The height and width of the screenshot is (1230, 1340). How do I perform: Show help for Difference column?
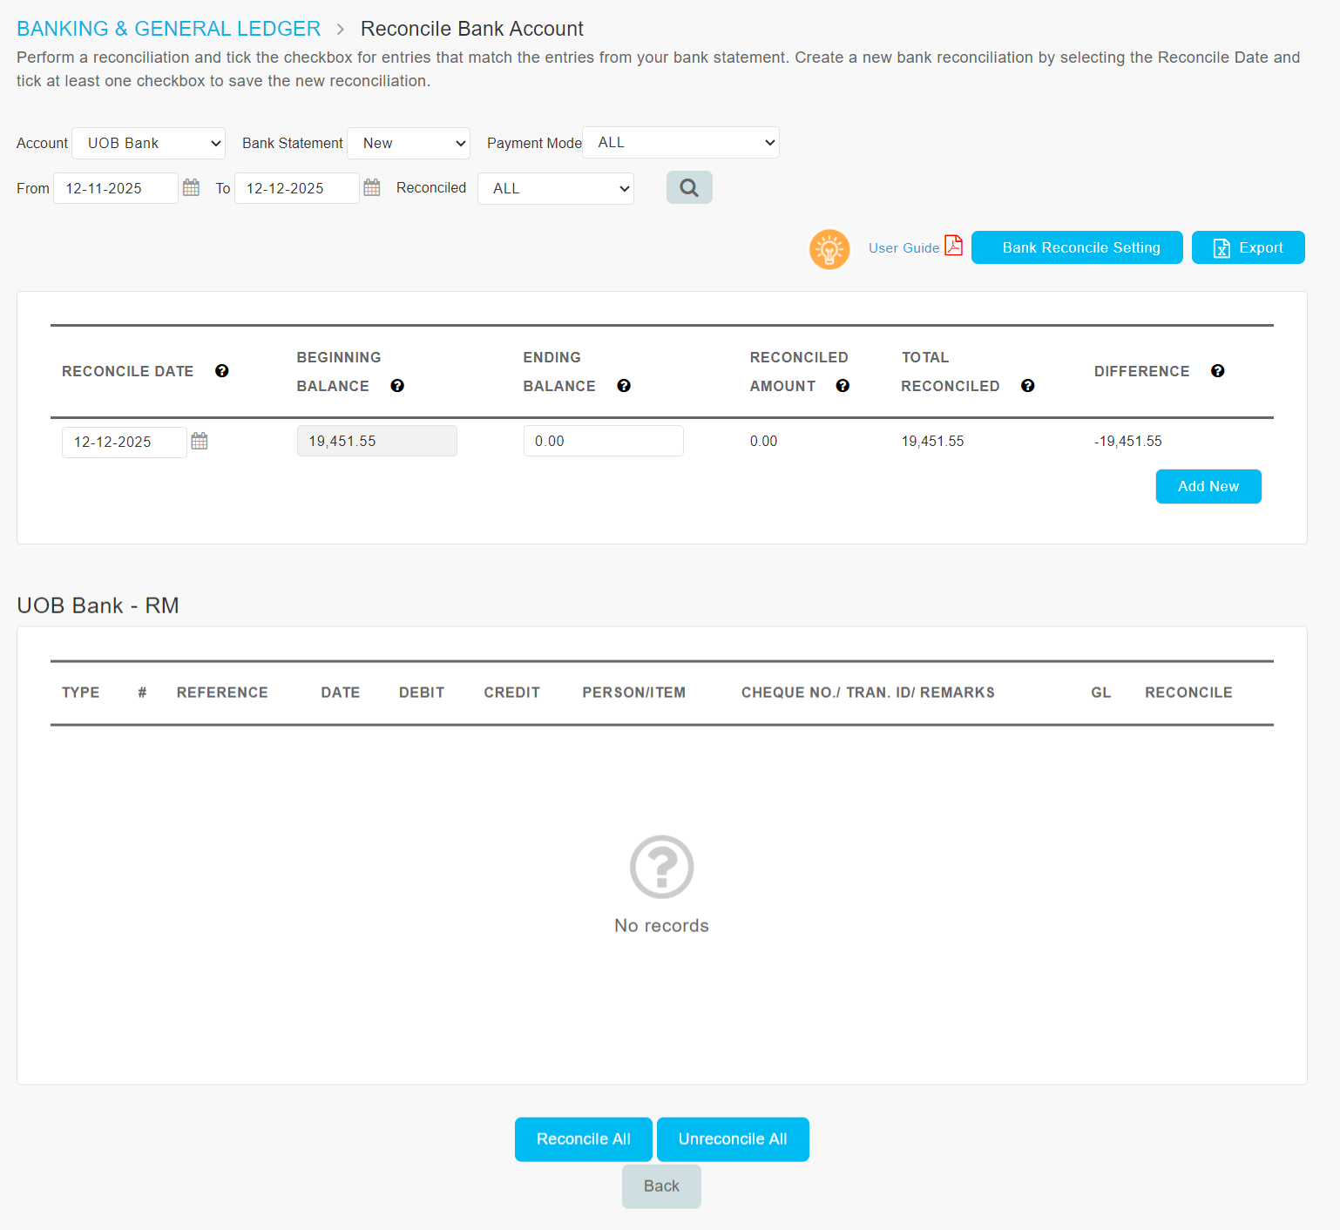[1218, 371]
